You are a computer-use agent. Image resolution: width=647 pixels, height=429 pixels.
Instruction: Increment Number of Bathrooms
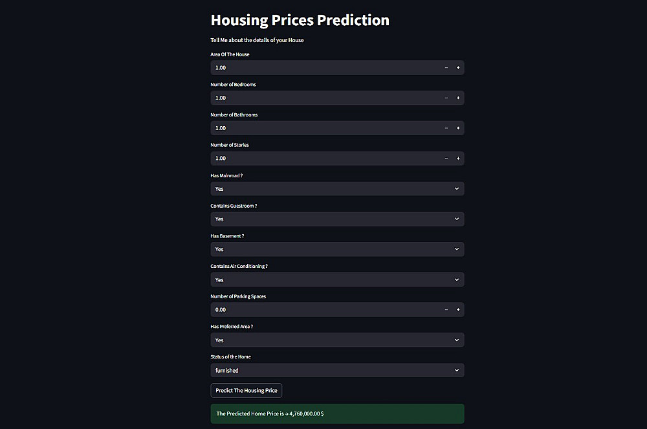tap(458, 128)
